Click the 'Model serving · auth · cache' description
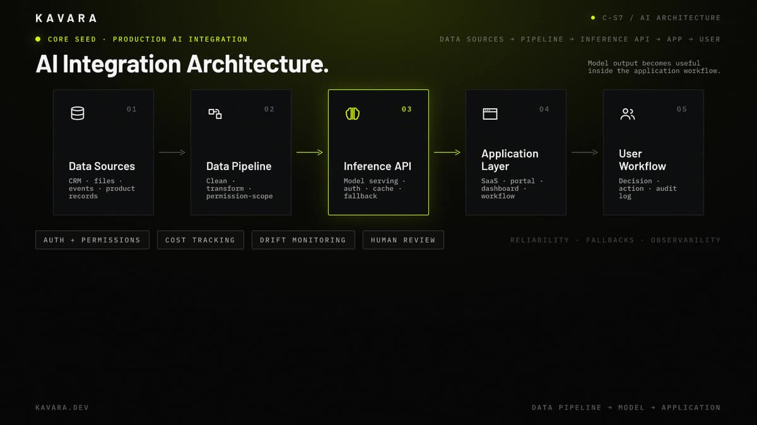 [375, 188]
